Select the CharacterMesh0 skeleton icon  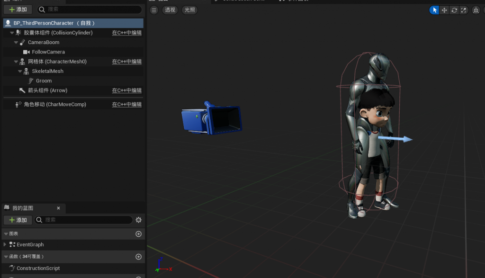[22, 62]
